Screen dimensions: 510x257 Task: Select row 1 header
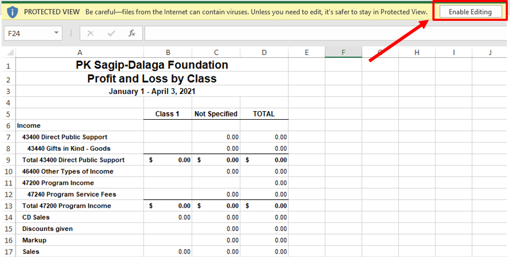pos(9,66)
